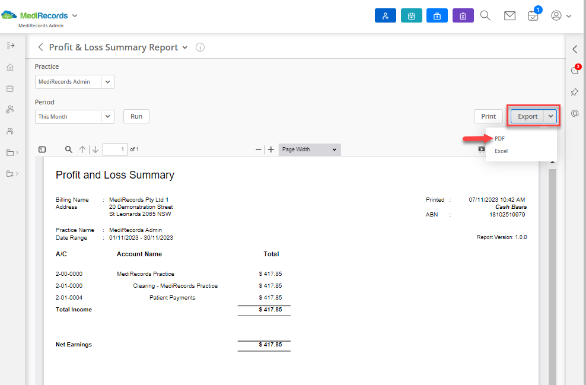Click the Print button
This screenshot has width=586, height=385.
pos(489,116)
